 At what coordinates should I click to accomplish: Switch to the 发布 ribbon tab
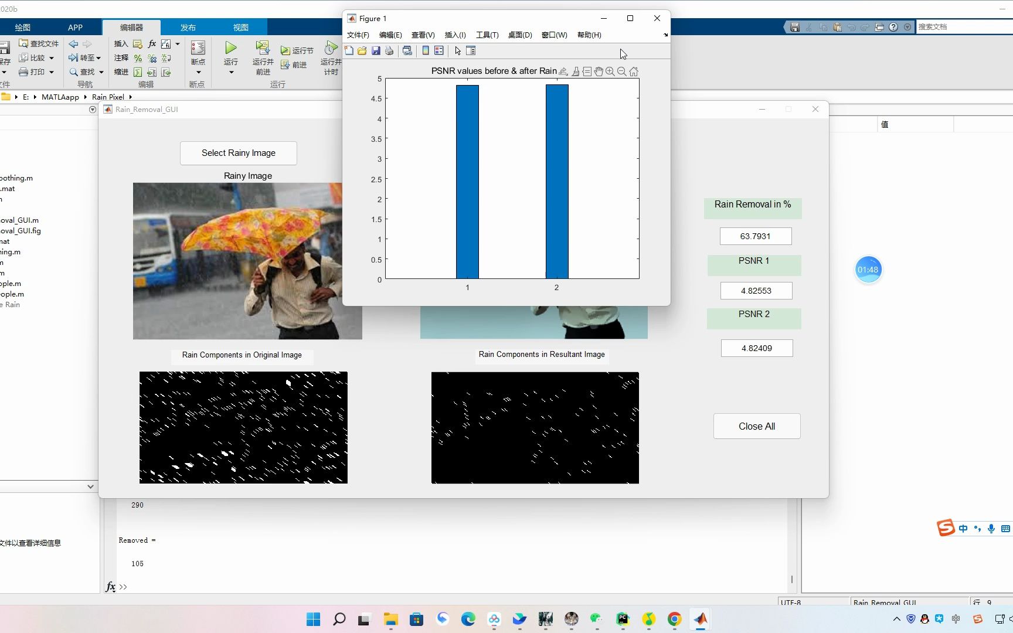tap(188, 27)
